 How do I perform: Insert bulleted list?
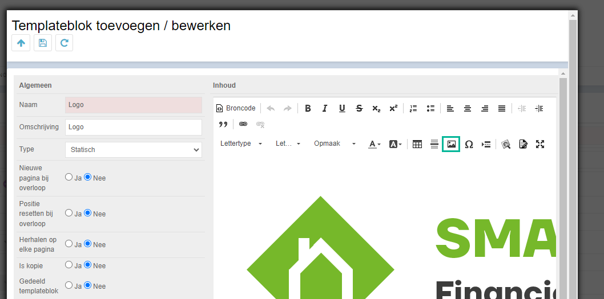[x=430, y=108]
